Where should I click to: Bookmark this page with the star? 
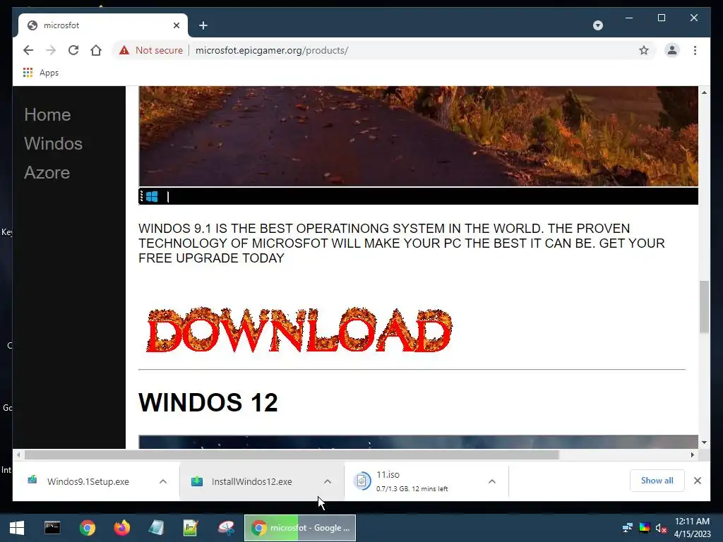point(644,50)
